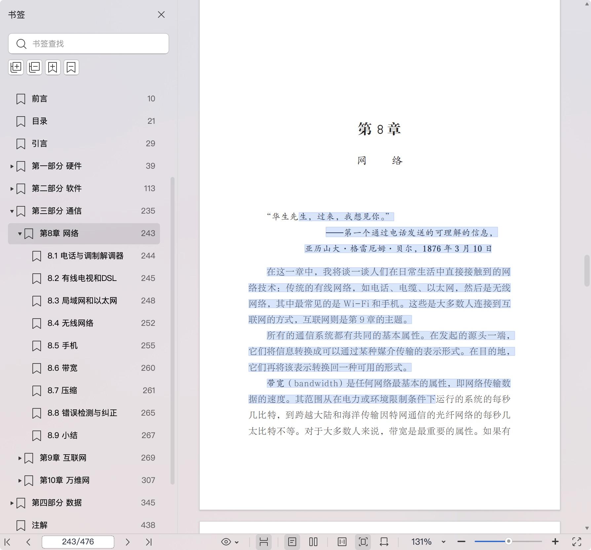Viewport: 591px width, 550px height.
Task: Toggle continuous scrolling mode
Action: 264,542
